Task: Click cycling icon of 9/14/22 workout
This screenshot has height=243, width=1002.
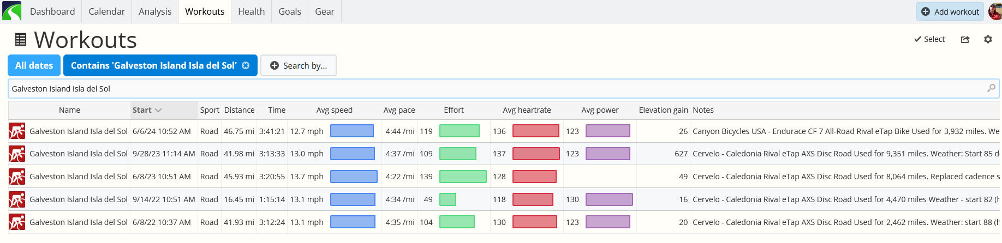Action: (x=17, y=199)
